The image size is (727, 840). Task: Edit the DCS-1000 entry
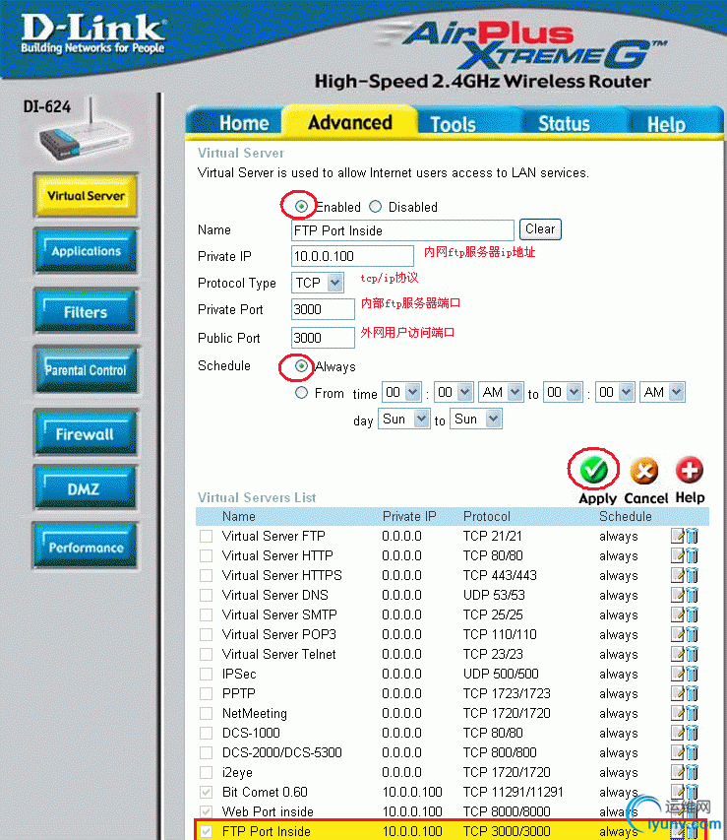(677, 733)
